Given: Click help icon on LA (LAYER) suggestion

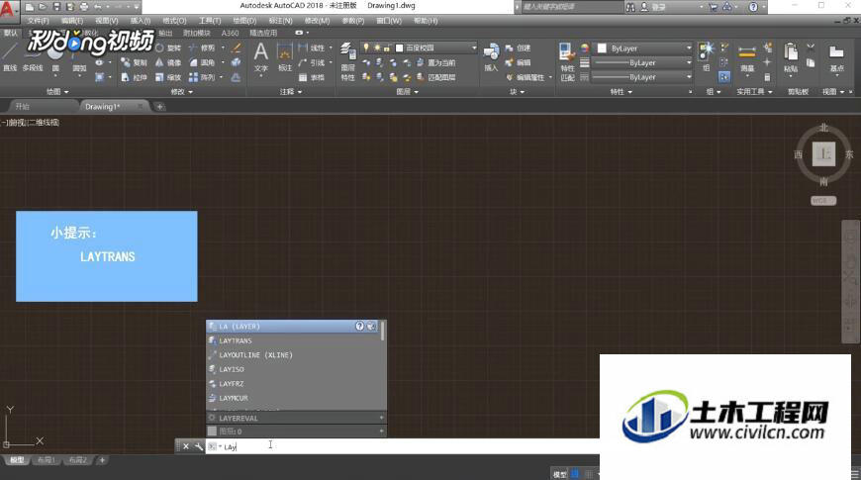Looking at the screenshot, I should (359, 326).
